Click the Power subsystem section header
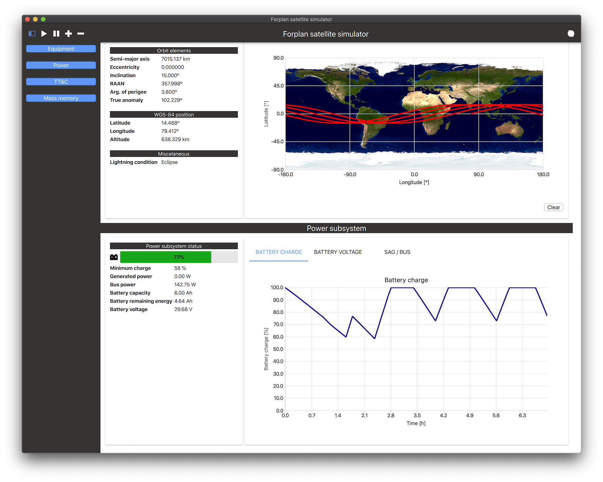The image size is (603, 482). [336, 228]
